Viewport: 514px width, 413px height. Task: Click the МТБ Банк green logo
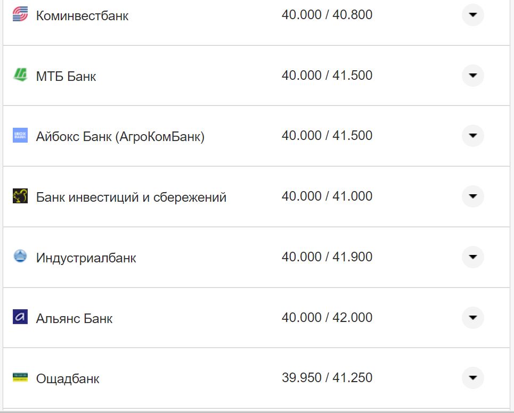coord(20,75)
